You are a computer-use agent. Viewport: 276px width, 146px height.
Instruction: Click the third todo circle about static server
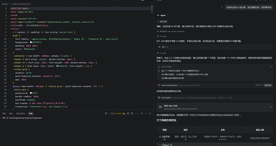(159, 78)
